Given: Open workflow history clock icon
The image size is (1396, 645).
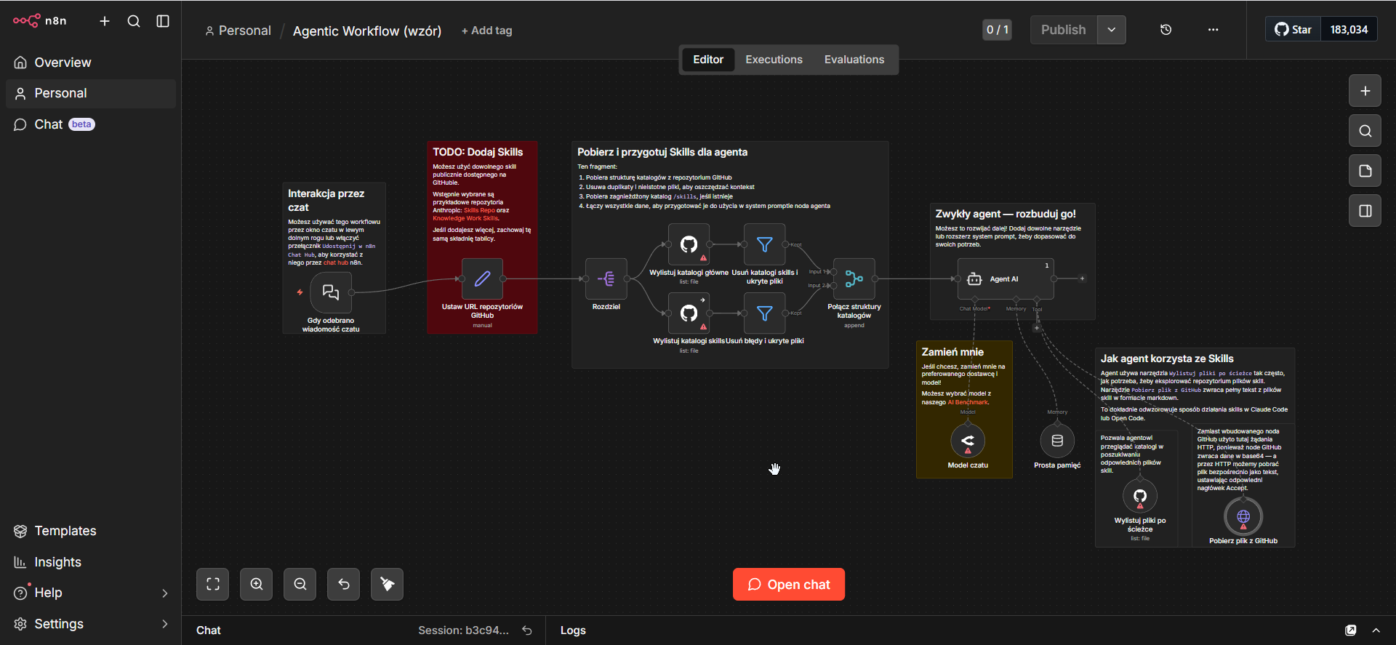Looking at the screenshot, I should [1166, 30].
